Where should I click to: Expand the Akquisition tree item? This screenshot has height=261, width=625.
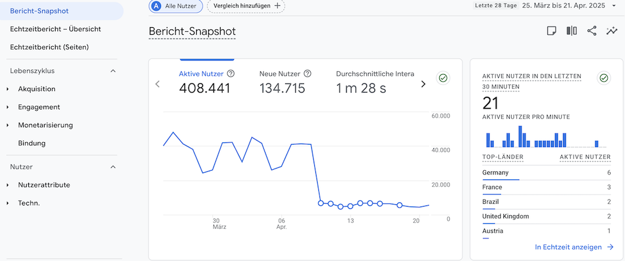8,89
